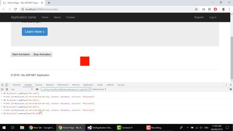Click the removeClass console input line
The height and width of the screenshot is (131, 233).
(23, 114)
